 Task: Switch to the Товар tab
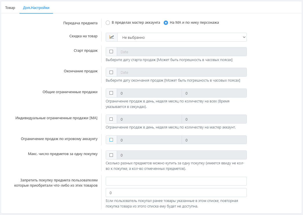click(x=10, y=8)
